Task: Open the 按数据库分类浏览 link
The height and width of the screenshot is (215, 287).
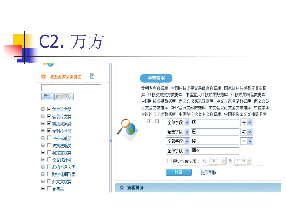Action: point(66,77)
